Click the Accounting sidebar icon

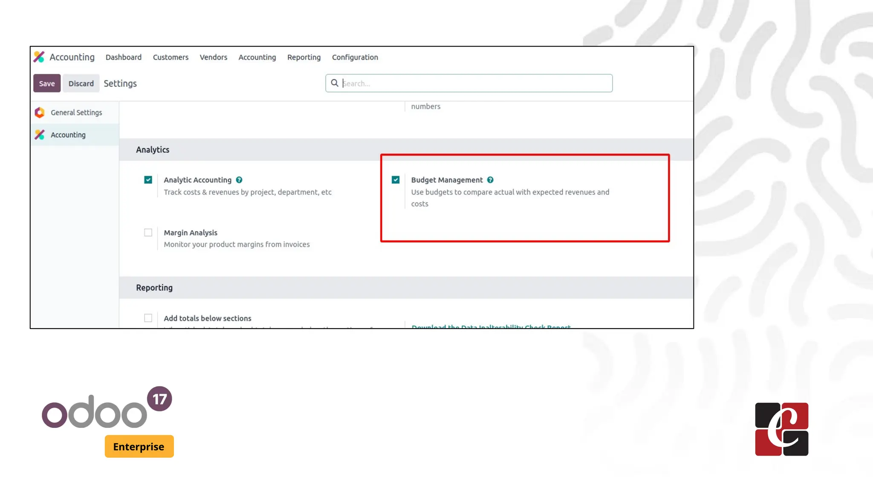[x=40, y=135]
